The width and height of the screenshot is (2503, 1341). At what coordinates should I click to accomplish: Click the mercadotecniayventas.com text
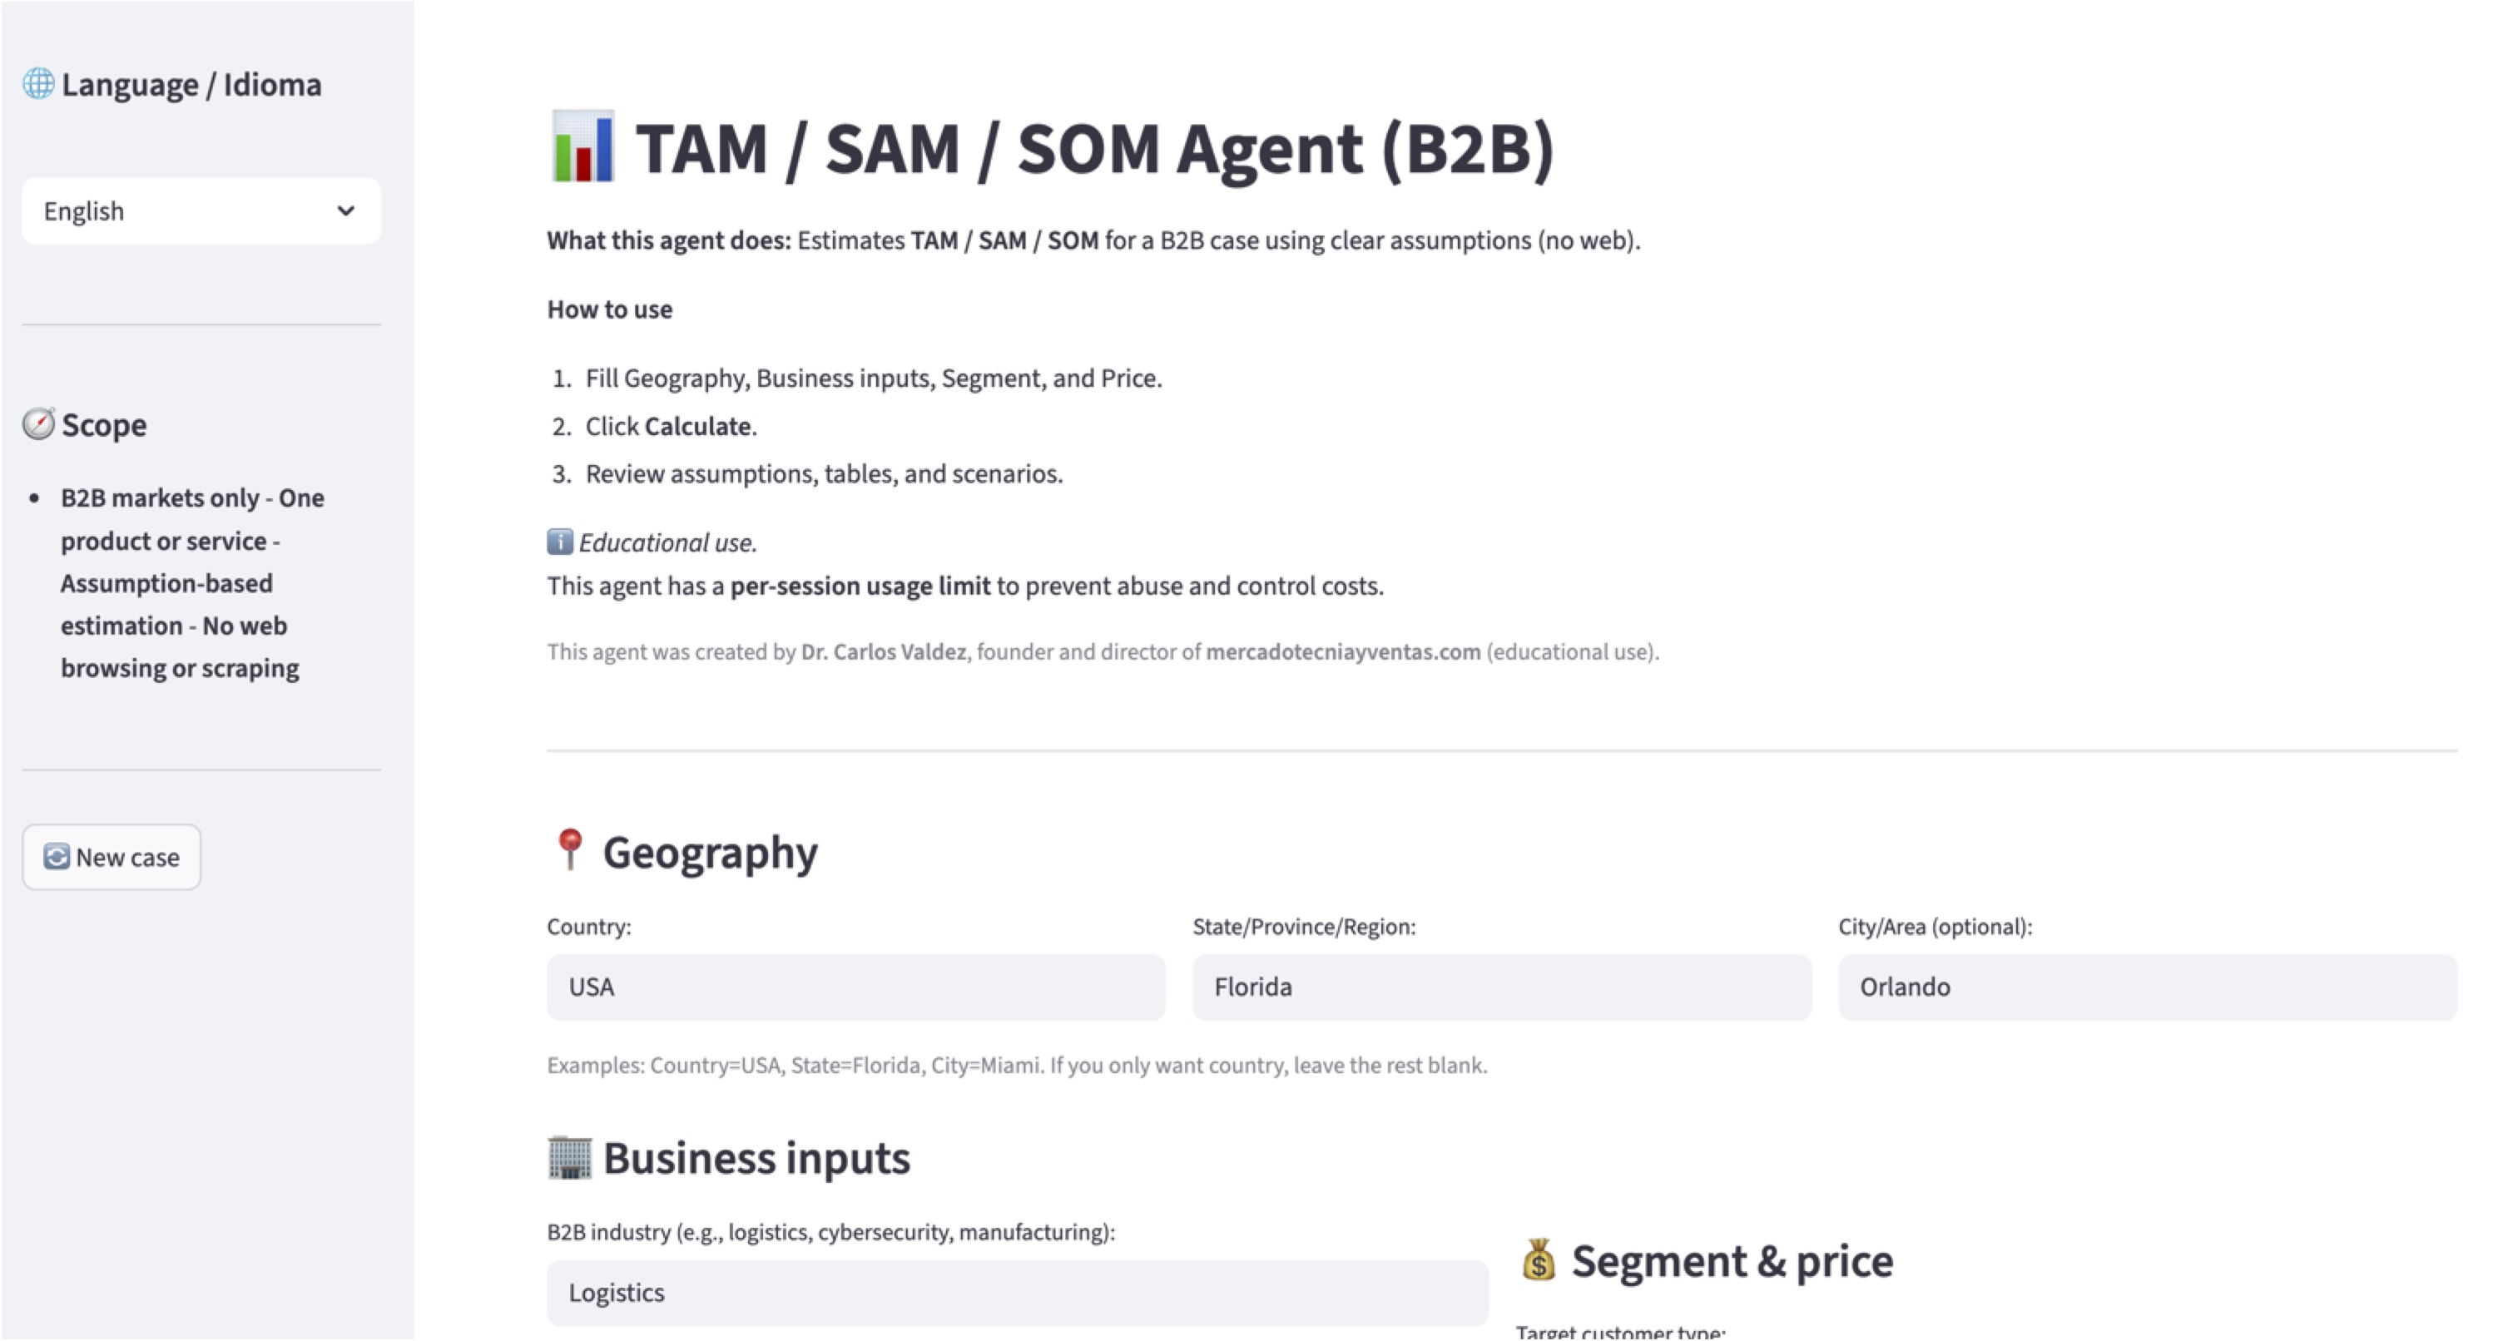click(1343, 652)
